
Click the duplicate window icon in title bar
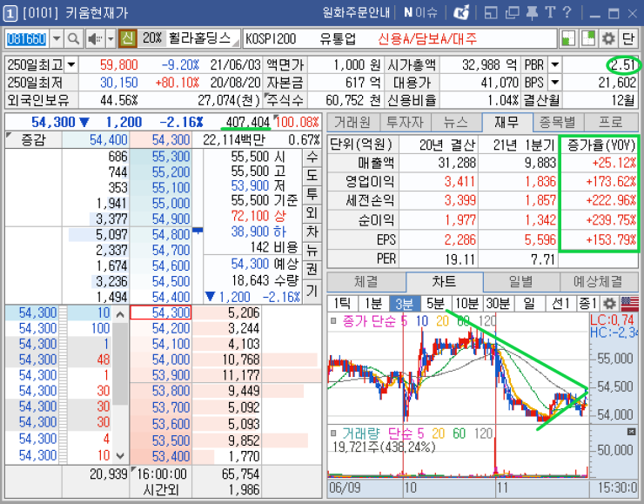pos(513,13)
